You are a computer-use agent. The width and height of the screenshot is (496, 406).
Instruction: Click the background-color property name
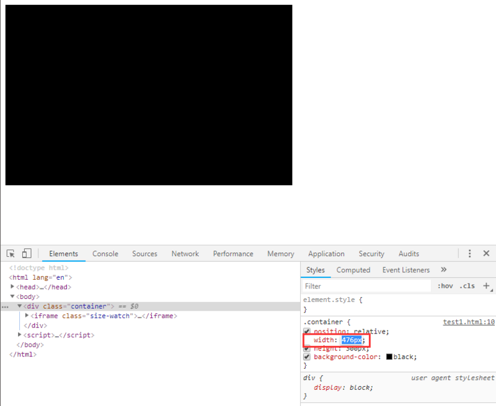coord(346,357)
